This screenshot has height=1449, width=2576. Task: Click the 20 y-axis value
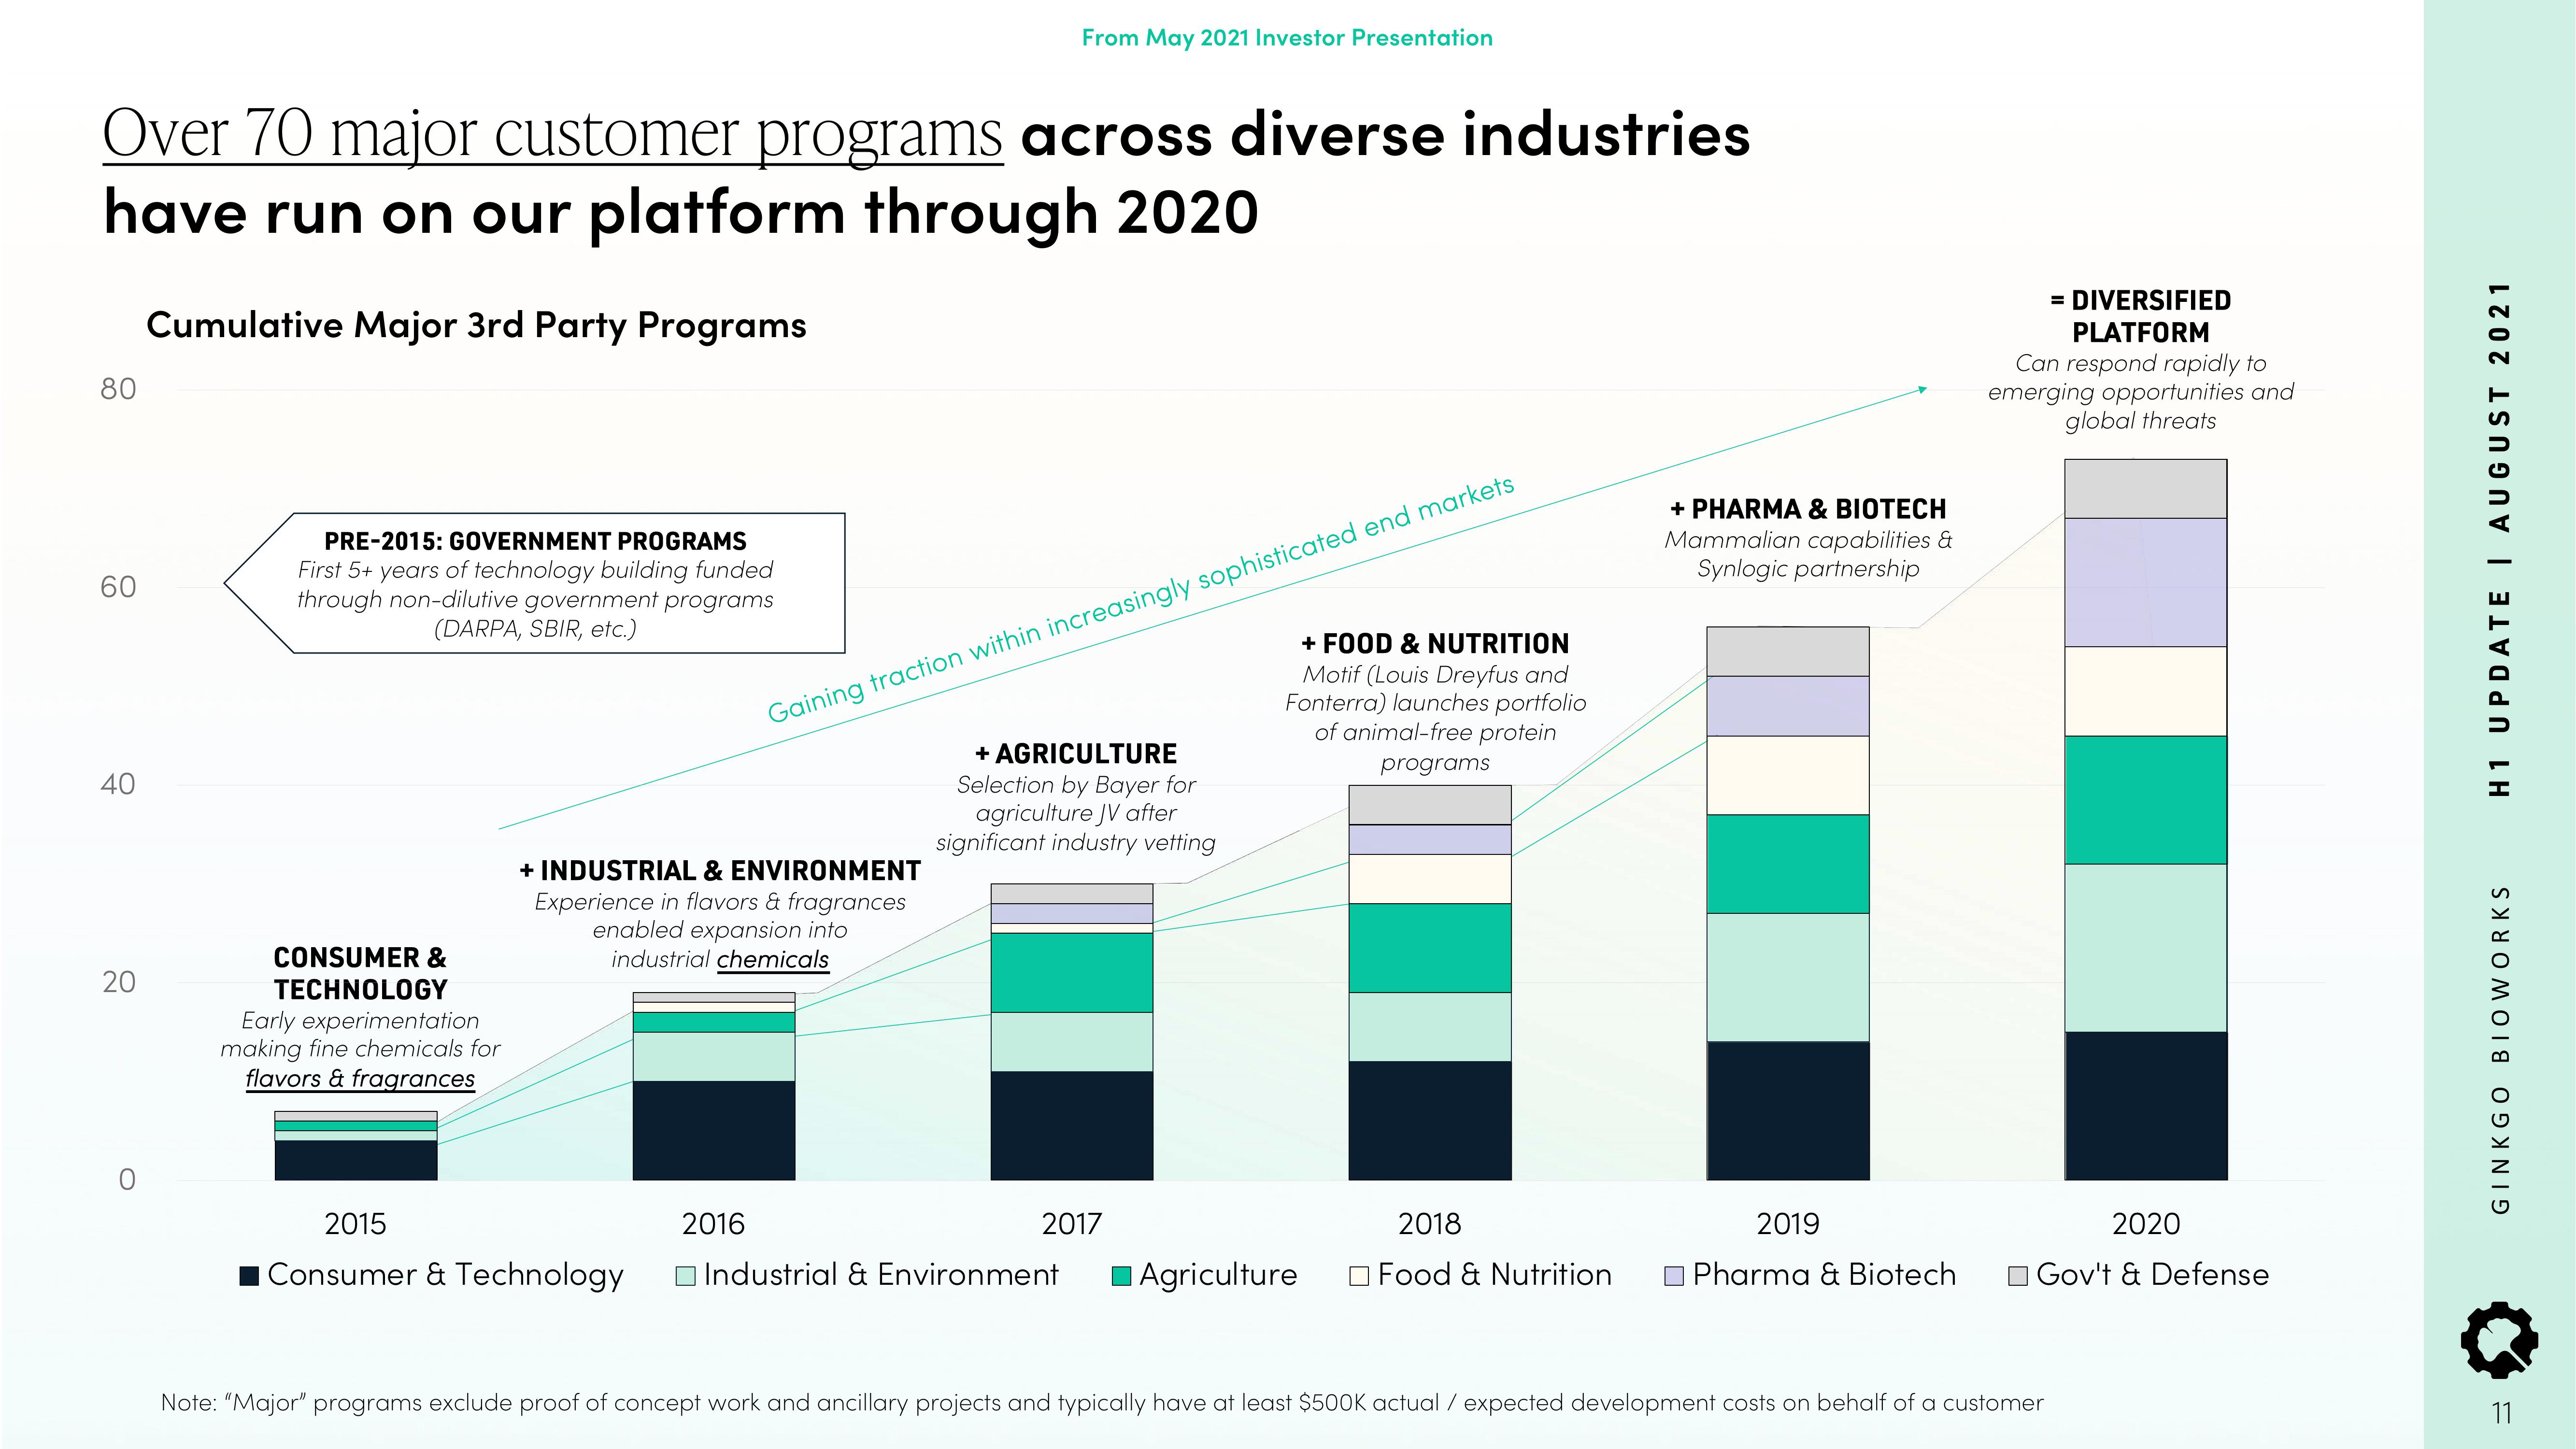(x=119, y=982)
